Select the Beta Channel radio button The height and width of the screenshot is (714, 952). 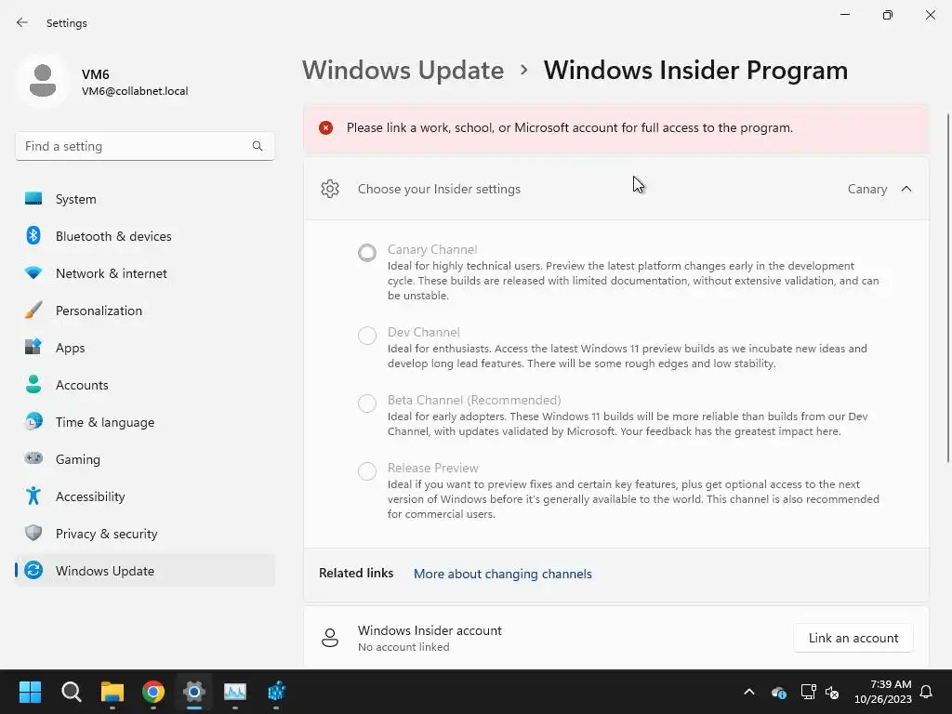pyautogui.click(x=366, y=403)
